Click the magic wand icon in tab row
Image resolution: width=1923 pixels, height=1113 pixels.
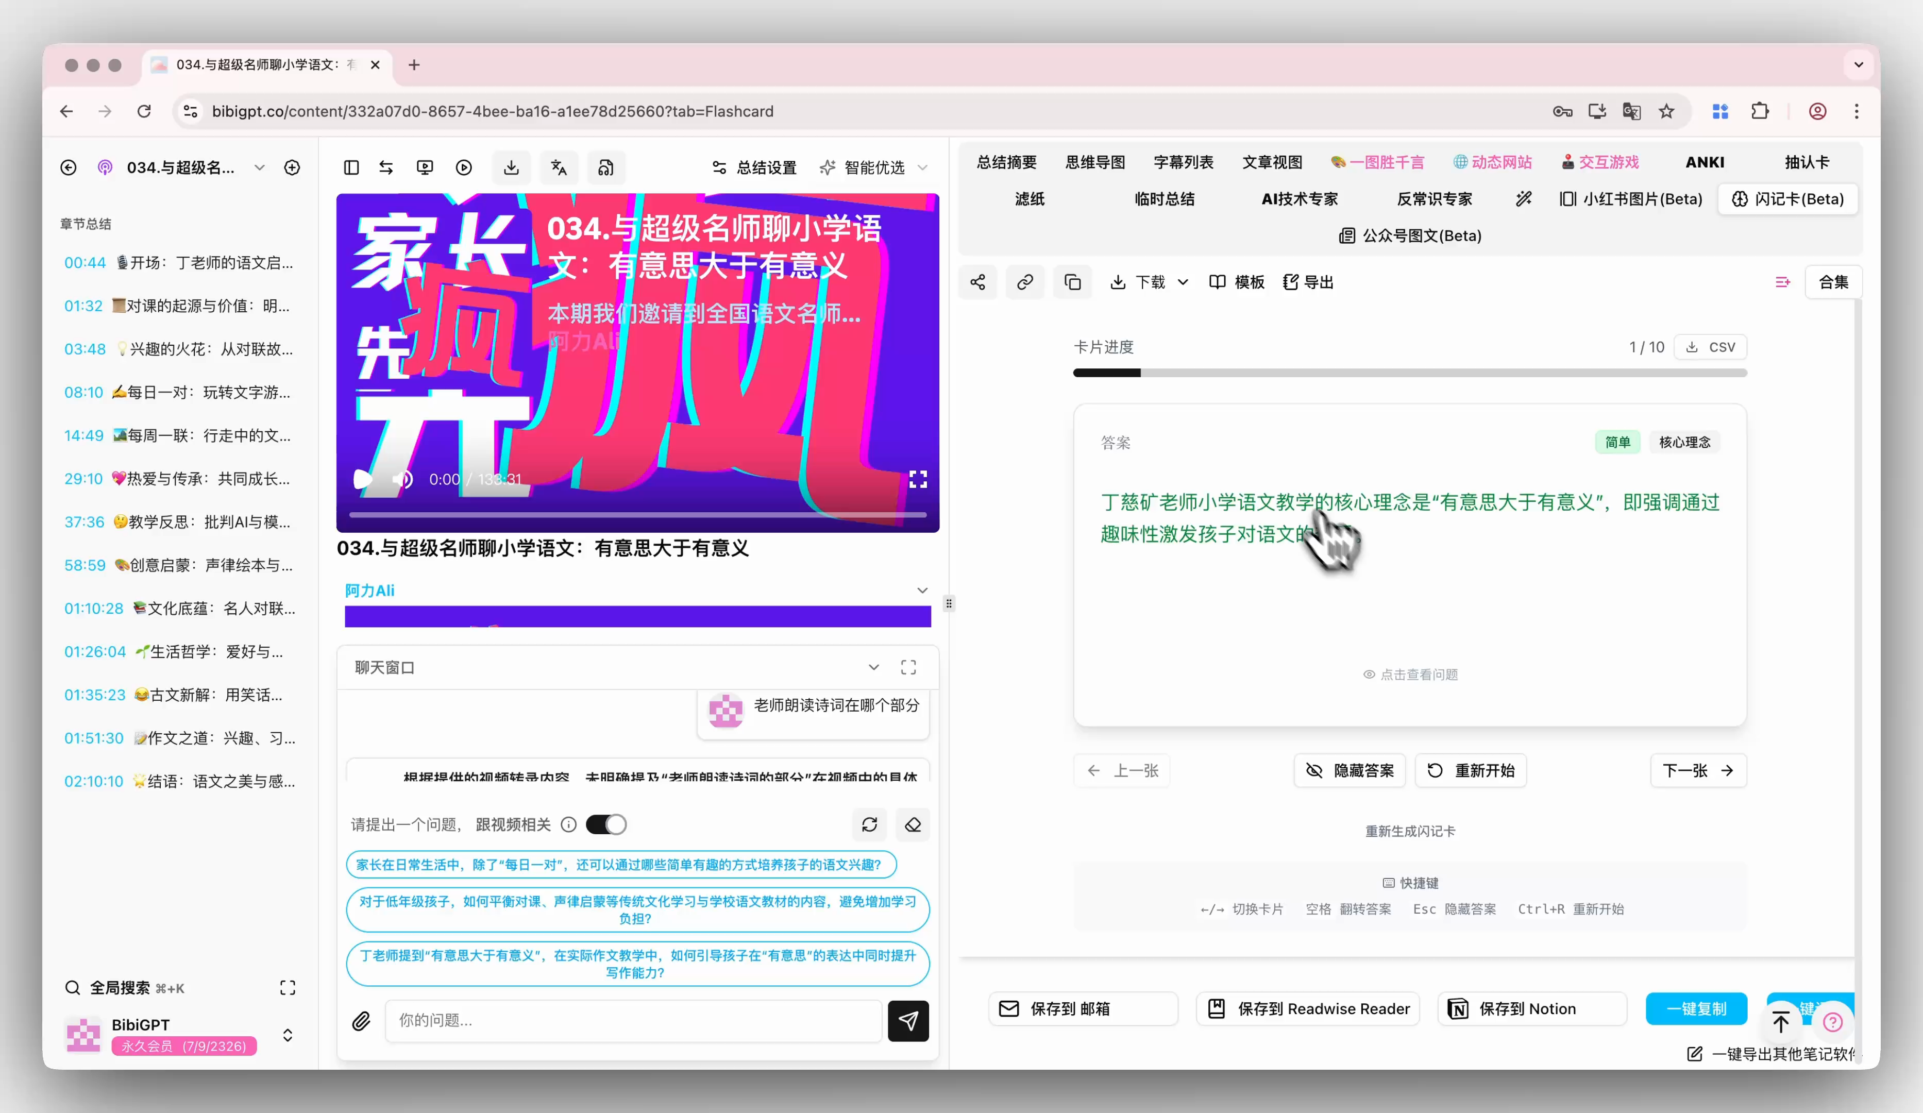tap(1523, 199)
